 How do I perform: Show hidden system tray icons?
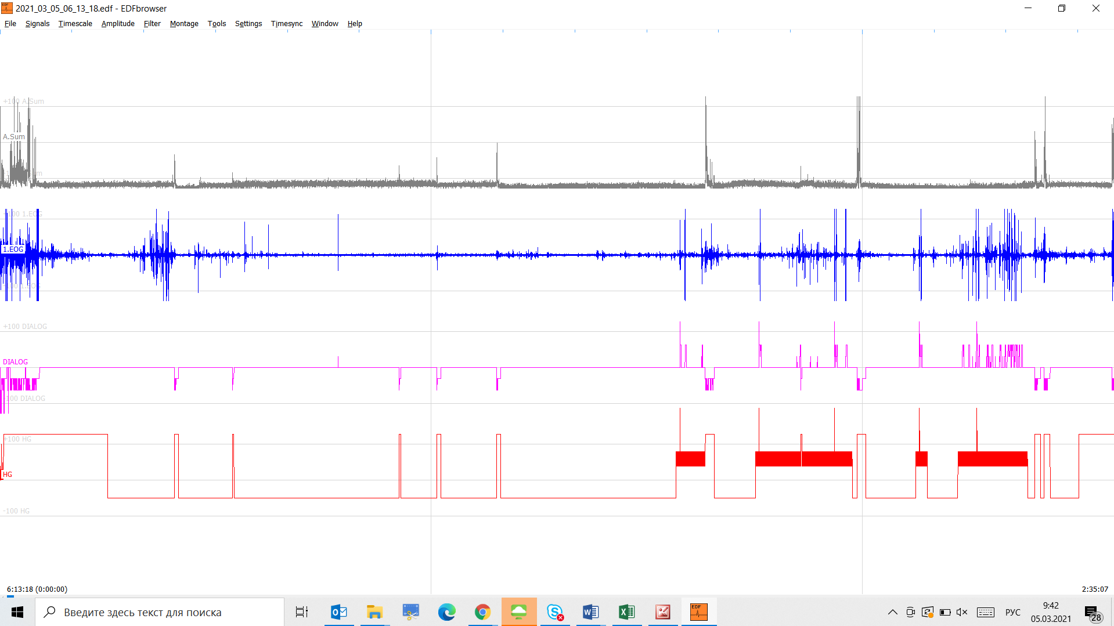[x=893, y=612]
